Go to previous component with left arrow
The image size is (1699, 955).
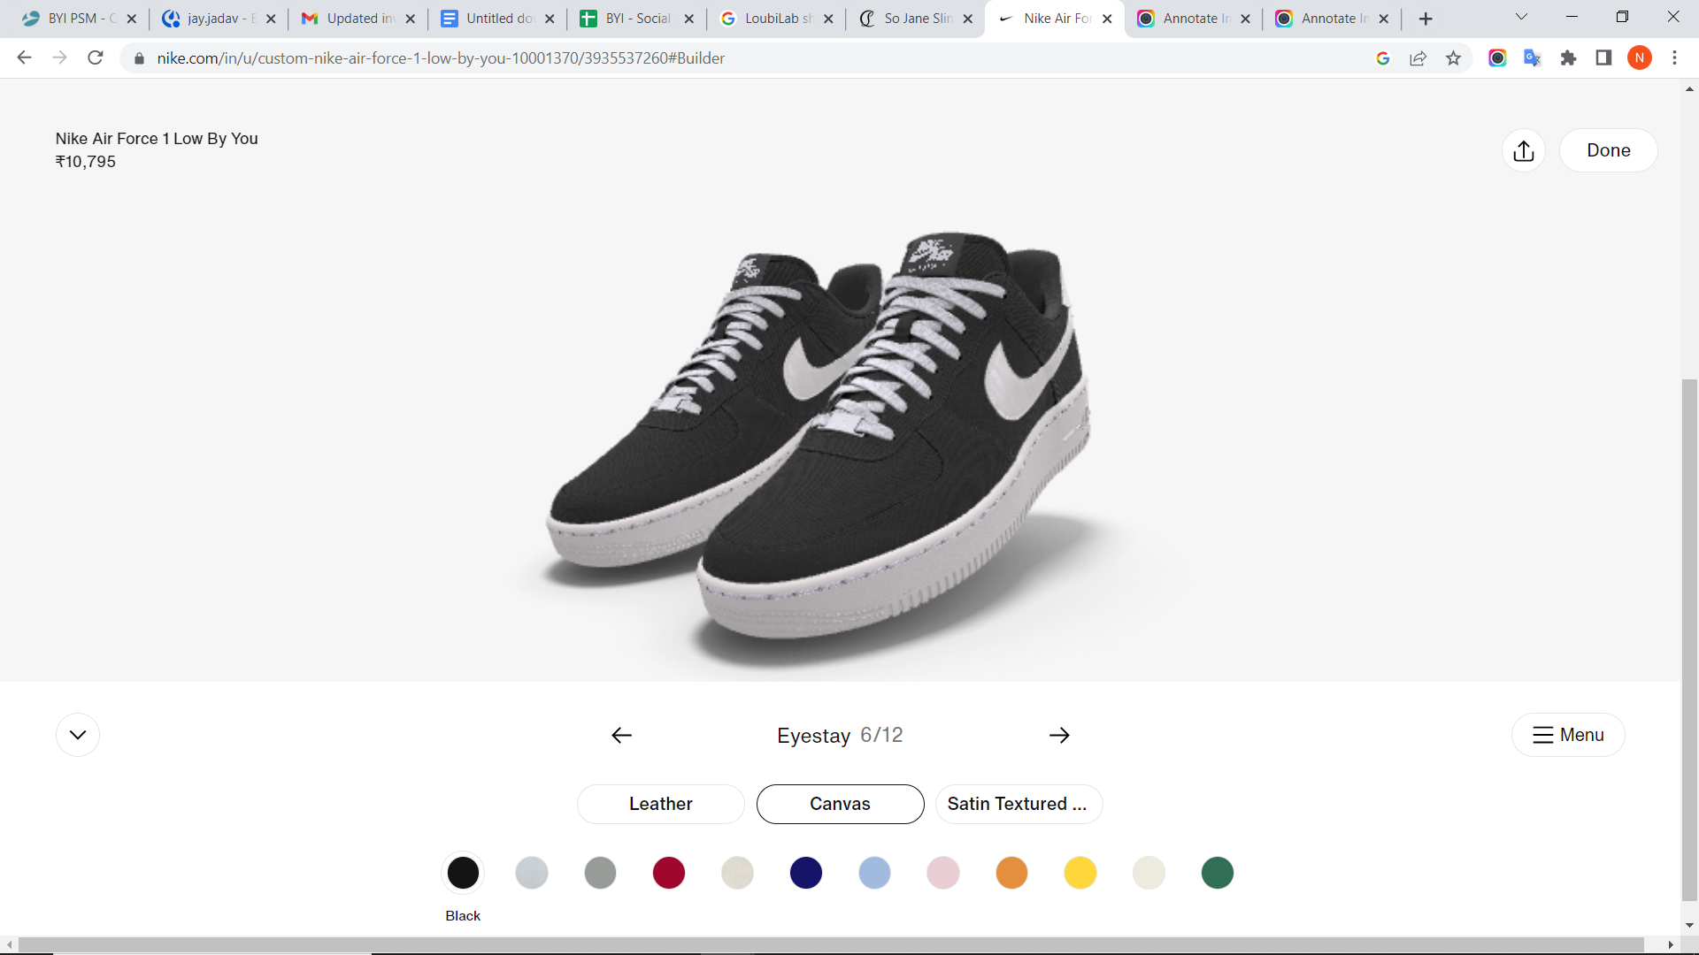pos(621,735)
